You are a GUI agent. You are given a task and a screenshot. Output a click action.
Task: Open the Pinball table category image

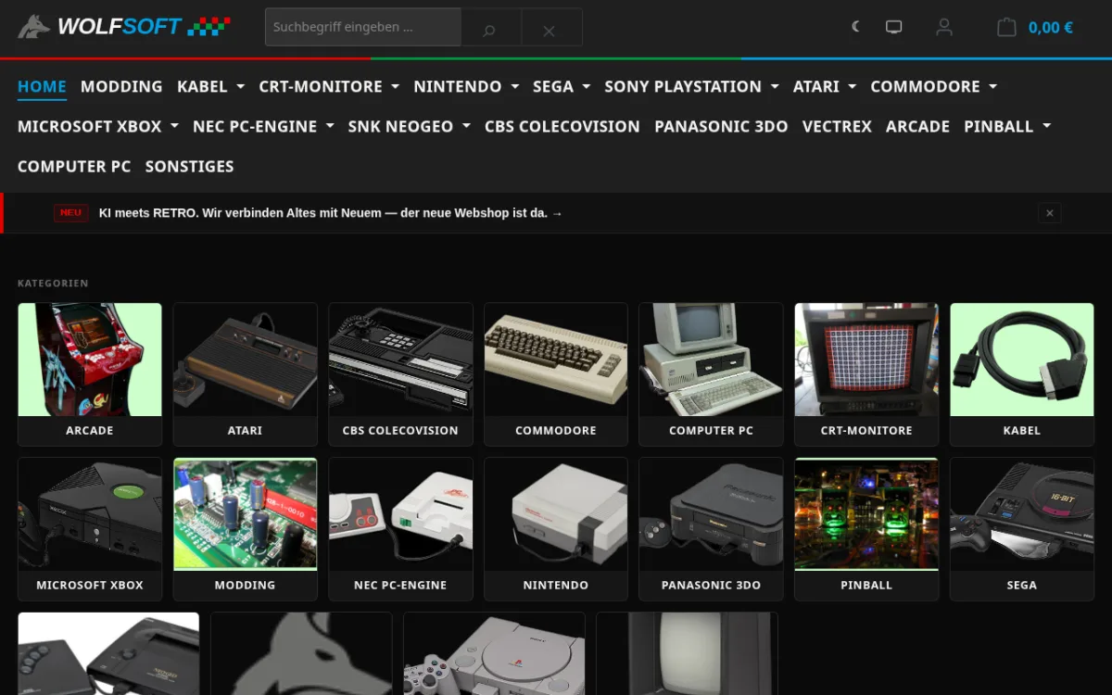866,514
